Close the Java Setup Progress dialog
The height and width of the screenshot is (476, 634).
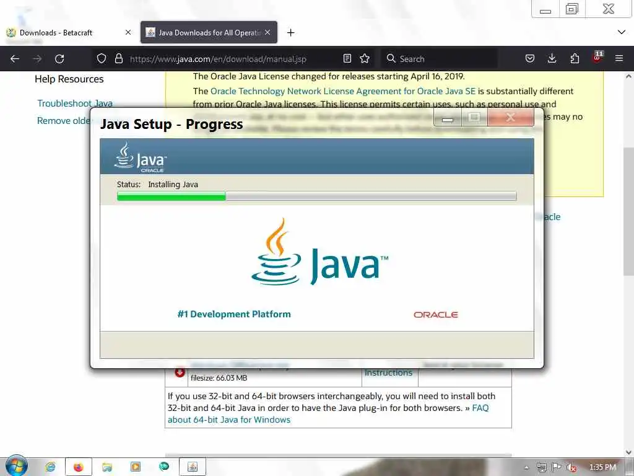pyautogui.click(x=511, y=117)
